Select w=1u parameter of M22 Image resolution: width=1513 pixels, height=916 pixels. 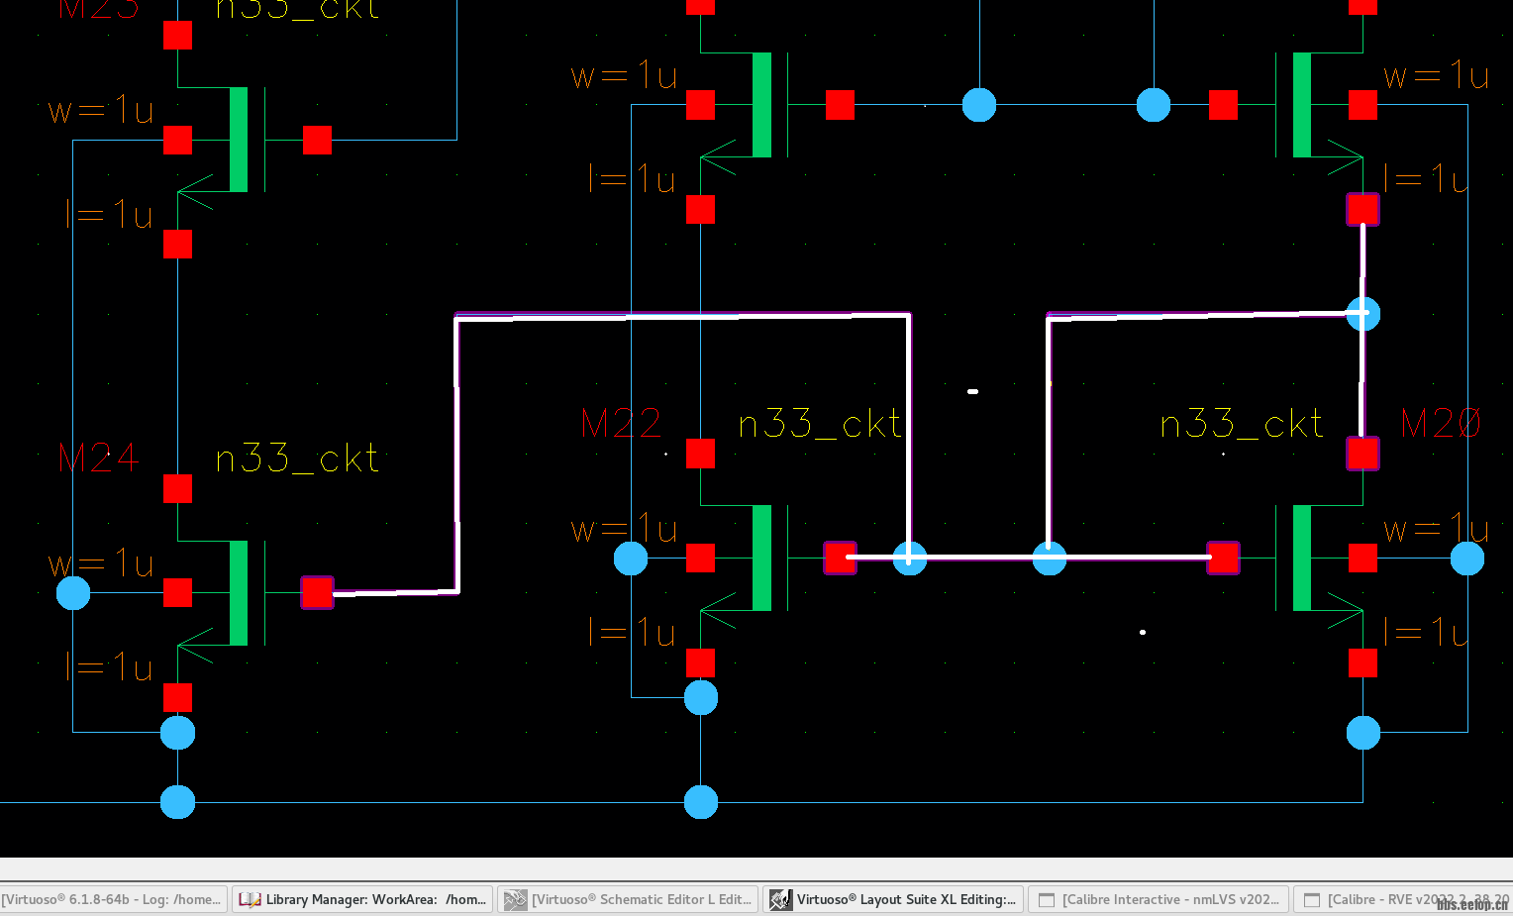click(x=624, y=530)
